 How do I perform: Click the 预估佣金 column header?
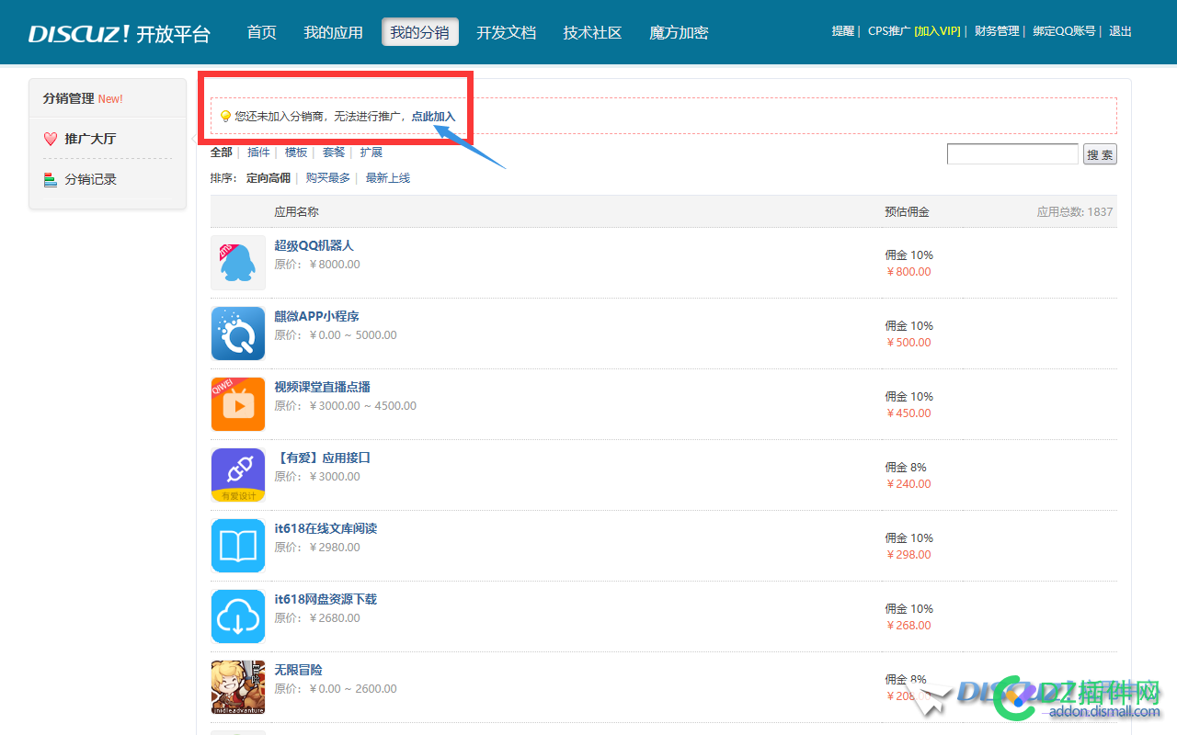tap(907, 211)
